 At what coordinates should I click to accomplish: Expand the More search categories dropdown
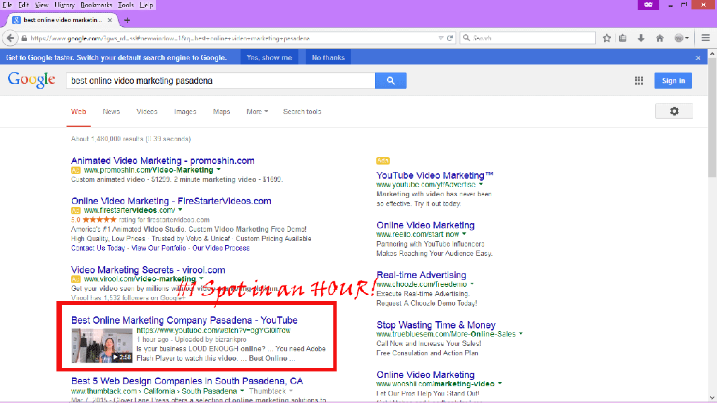pos(257,111)
